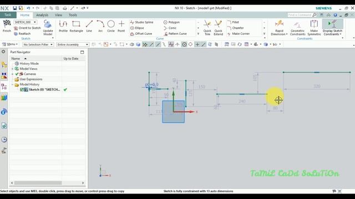
Task: Click the Reattach sketch command
Action: coord(22,34)
